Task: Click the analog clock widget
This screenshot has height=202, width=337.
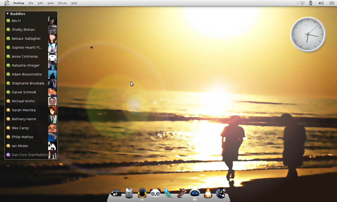Action: coord(308,34)
